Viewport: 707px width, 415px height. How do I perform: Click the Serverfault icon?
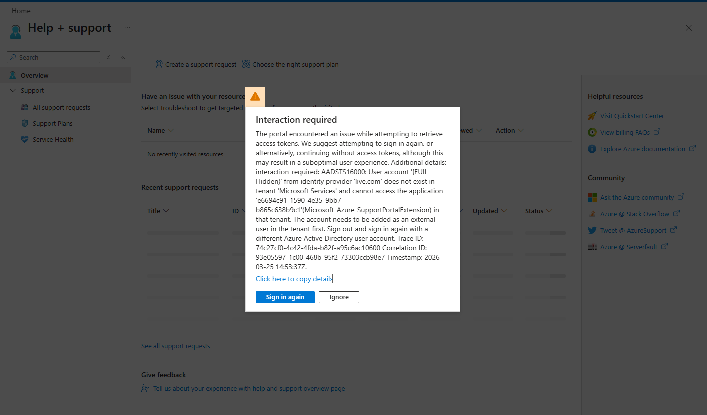coord(592,247)
